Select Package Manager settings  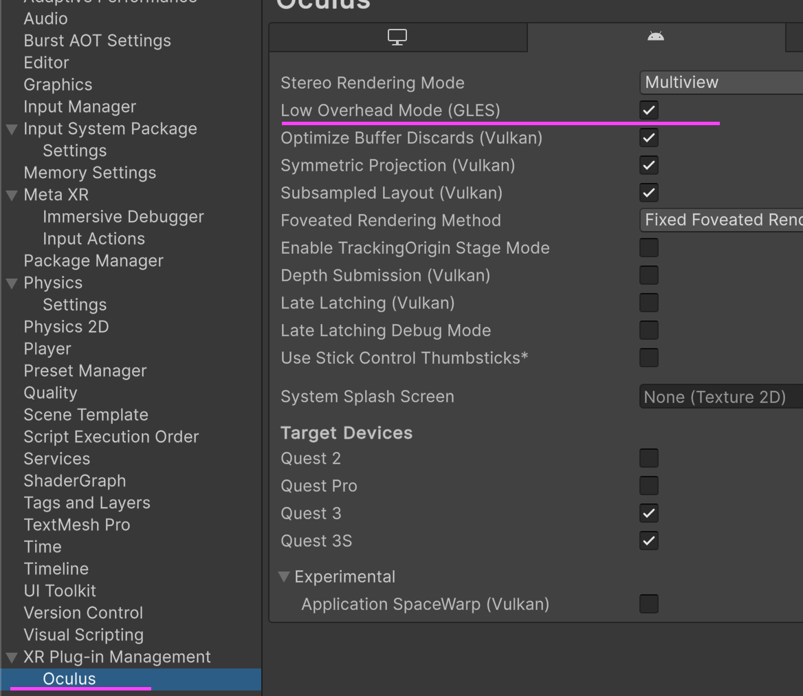click(93, 261)
